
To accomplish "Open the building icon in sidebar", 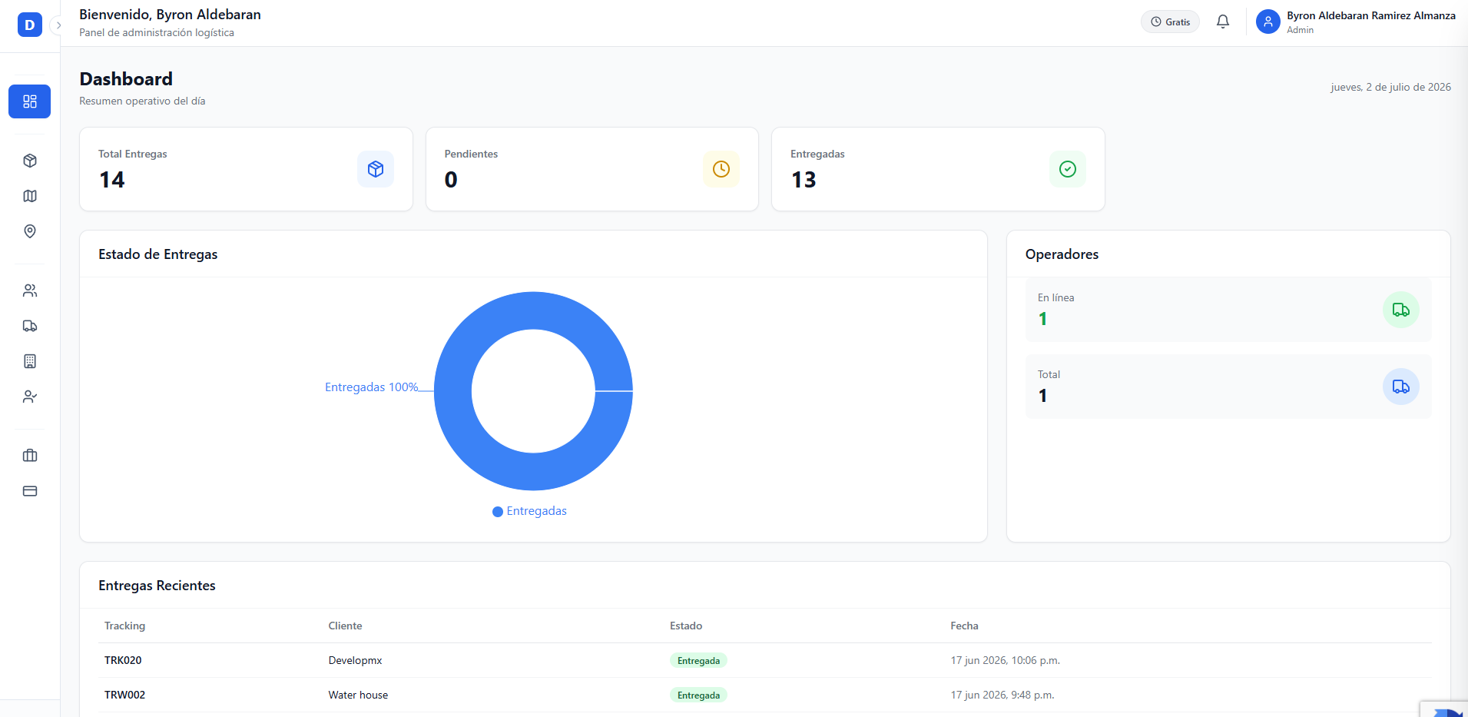I will (30, 361).
